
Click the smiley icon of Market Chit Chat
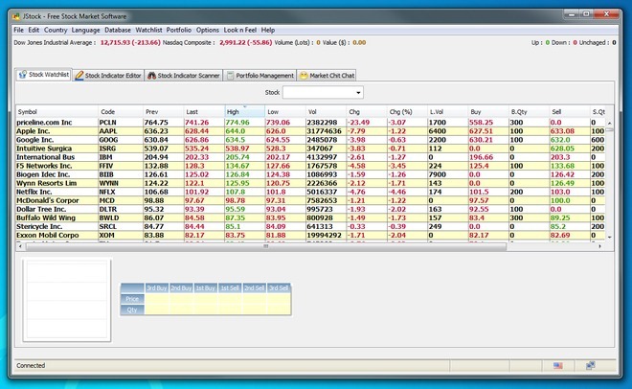[x=304, y=76]
